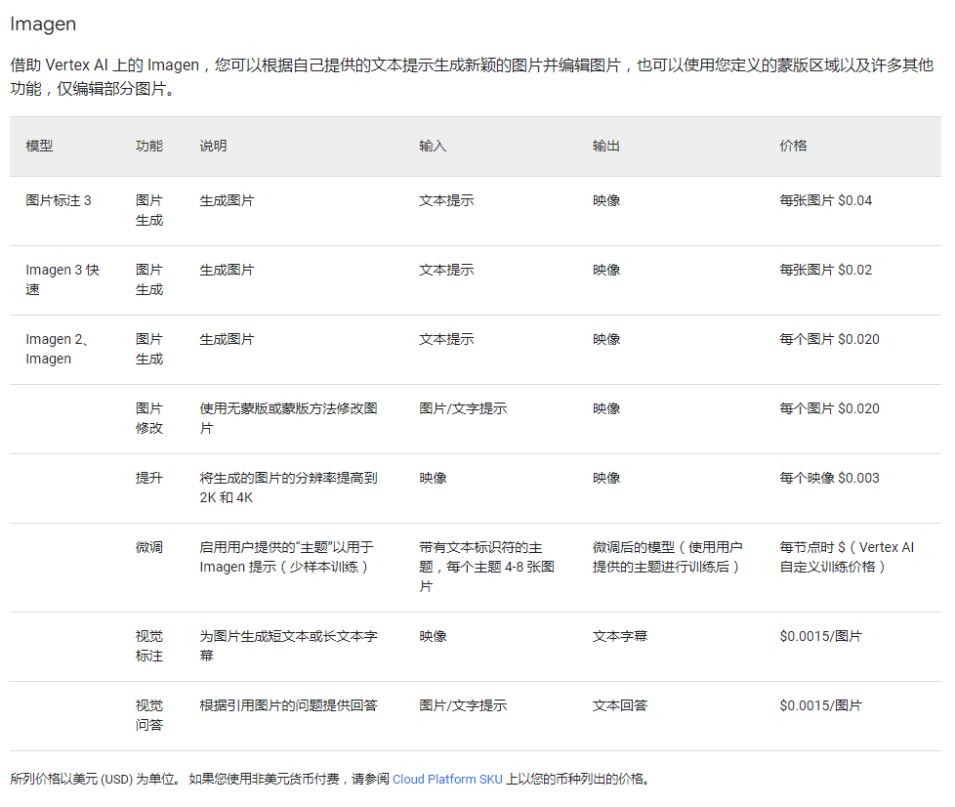Select the 输出 column header

pos(606,146)
